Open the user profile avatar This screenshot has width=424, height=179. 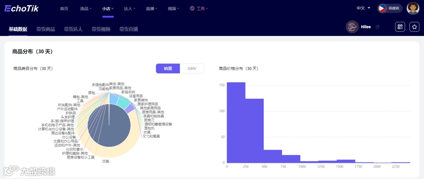click(x=413, y=8)
